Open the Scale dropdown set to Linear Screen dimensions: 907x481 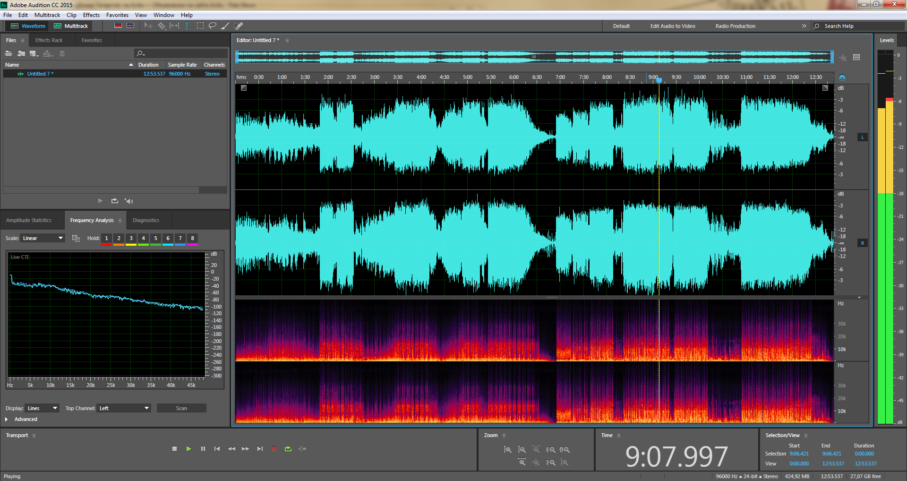tap(43, 238)
